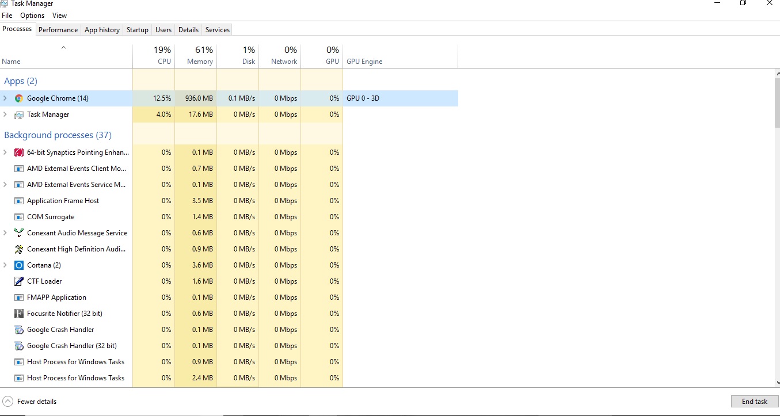This screenshot has height=416, width=780.
Task: Expand the 64-bit Synaptics Pointing entry
Action: coord(5,152)
